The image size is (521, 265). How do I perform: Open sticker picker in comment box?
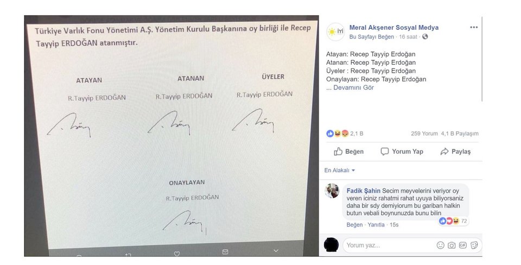click(x=474, y=245)
